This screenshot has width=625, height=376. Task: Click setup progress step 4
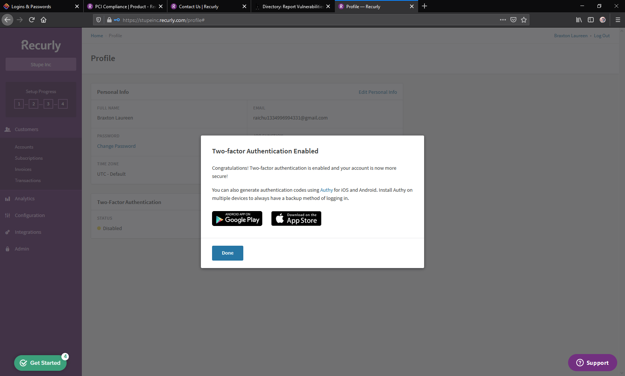click(63, 104)
